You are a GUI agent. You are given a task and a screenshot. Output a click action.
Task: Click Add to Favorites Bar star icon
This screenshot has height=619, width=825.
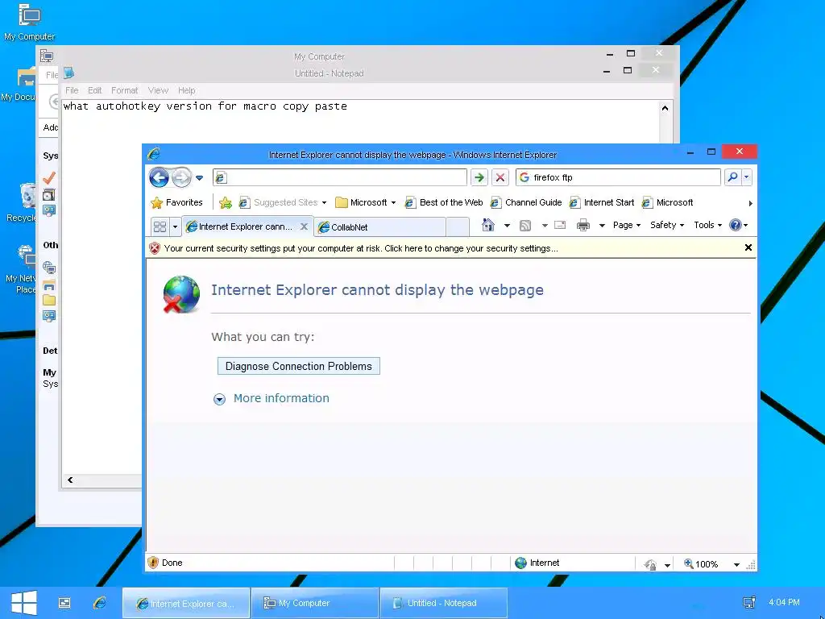click(226, 202)
